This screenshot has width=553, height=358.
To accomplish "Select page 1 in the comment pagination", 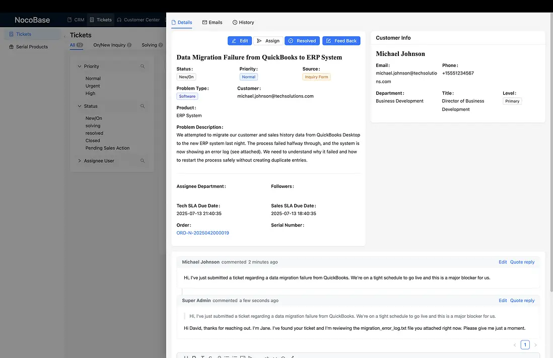I will click(x=525, y=344).
